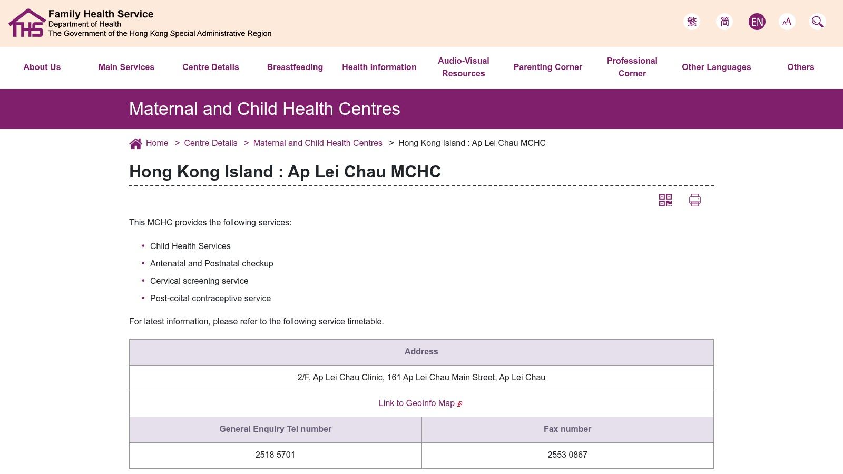The width and height of the screenshot is (843, 474).
Task: Click the Family Health Service title text
Action: click(x=101, y=14)
